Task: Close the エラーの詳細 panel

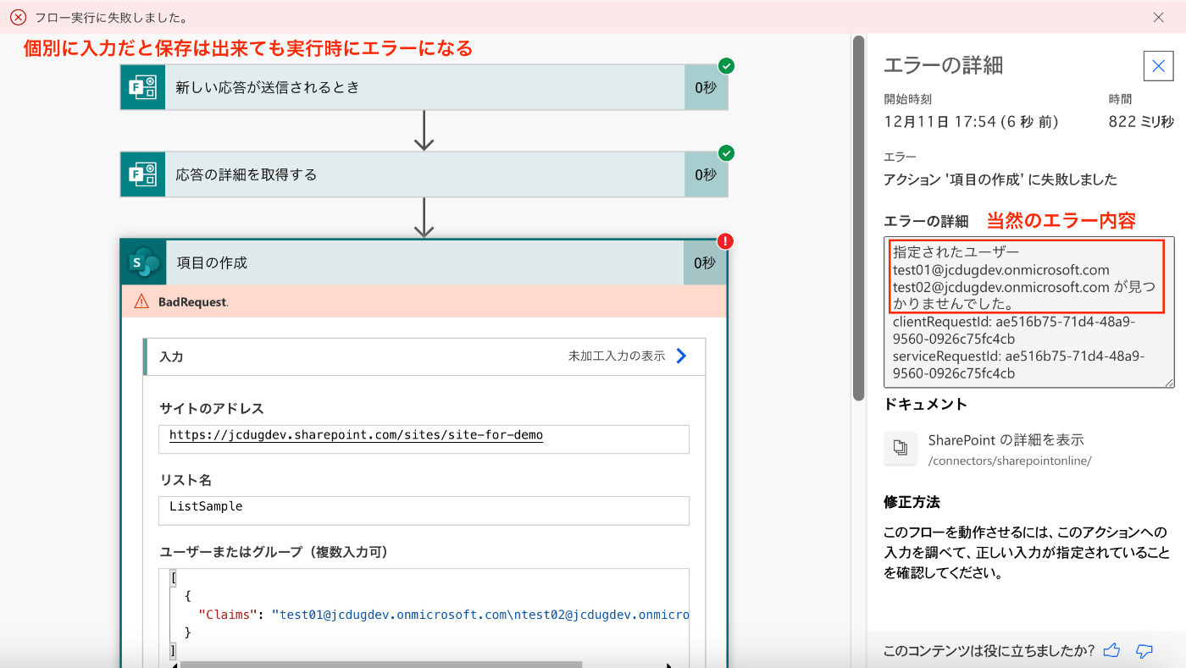Action: [1158, 65]
